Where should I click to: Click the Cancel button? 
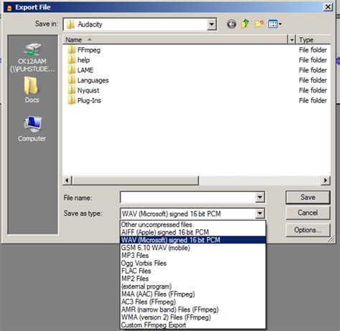point(308,213)
